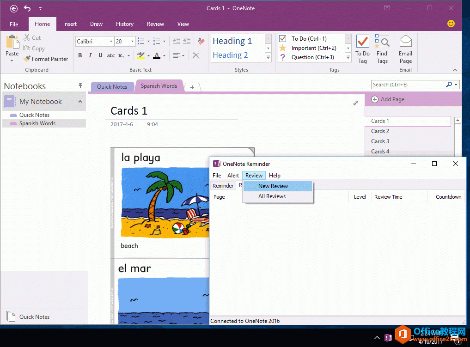This screenshot has height=347, width=470.
Task: Select the highlight text tool
Action: [x=142, y=55]
